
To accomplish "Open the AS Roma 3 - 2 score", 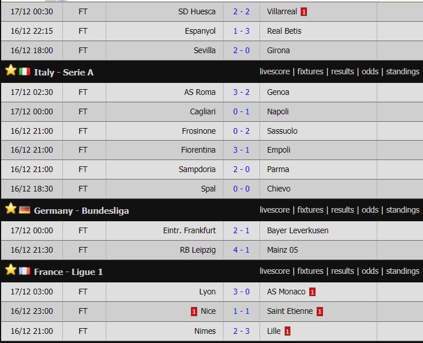I will (241, 92).
